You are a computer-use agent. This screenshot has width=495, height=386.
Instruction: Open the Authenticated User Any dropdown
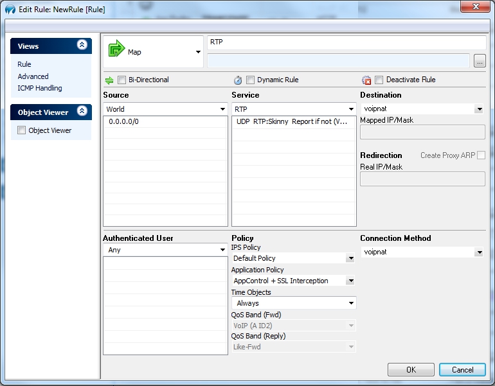[222, 250]
